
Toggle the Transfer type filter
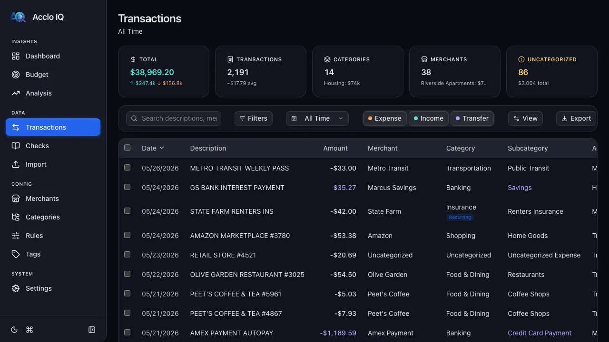472,118
